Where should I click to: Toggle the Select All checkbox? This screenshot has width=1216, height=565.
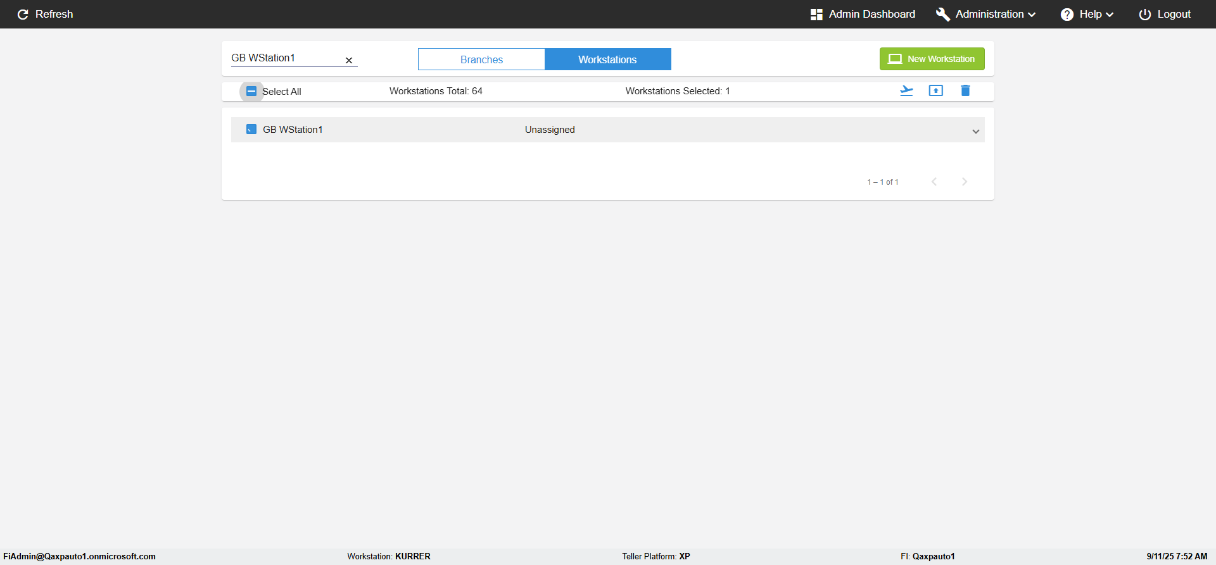[251, 91]
